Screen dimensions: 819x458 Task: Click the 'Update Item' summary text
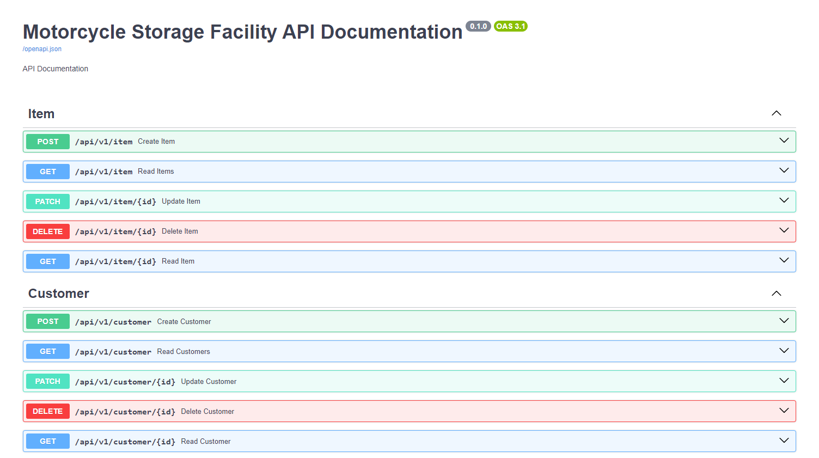181,201
